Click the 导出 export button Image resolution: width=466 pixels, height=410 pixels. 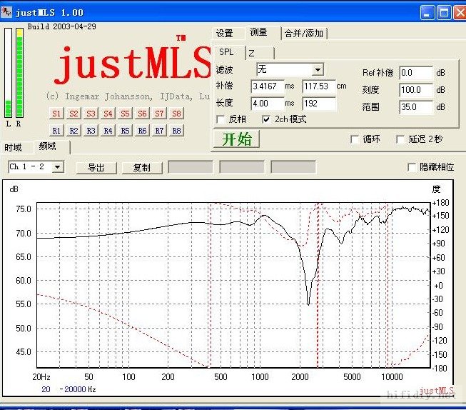click(96, 167)
